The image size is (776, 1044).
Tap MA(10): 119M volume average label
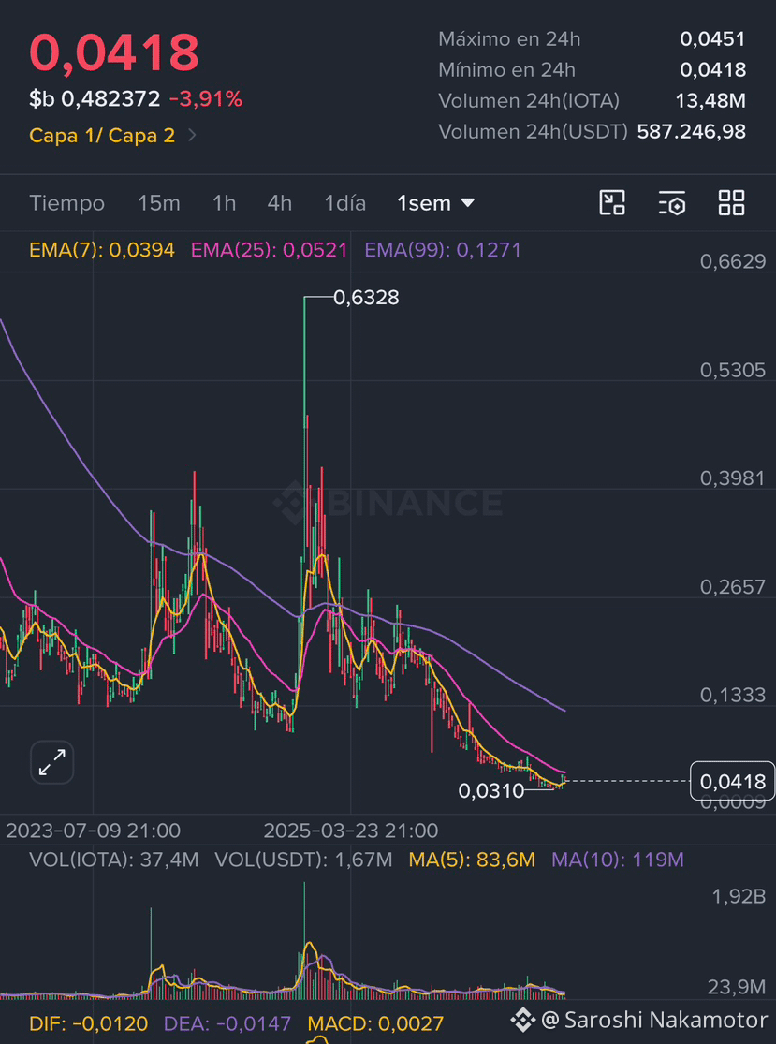(x=618, y=860)
